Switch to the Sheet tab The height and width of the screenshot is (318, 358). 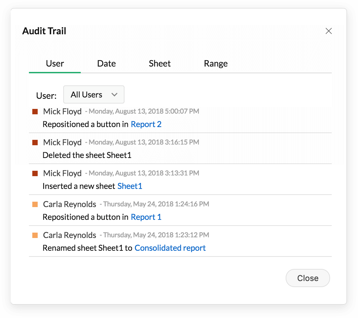pos(159,63)
